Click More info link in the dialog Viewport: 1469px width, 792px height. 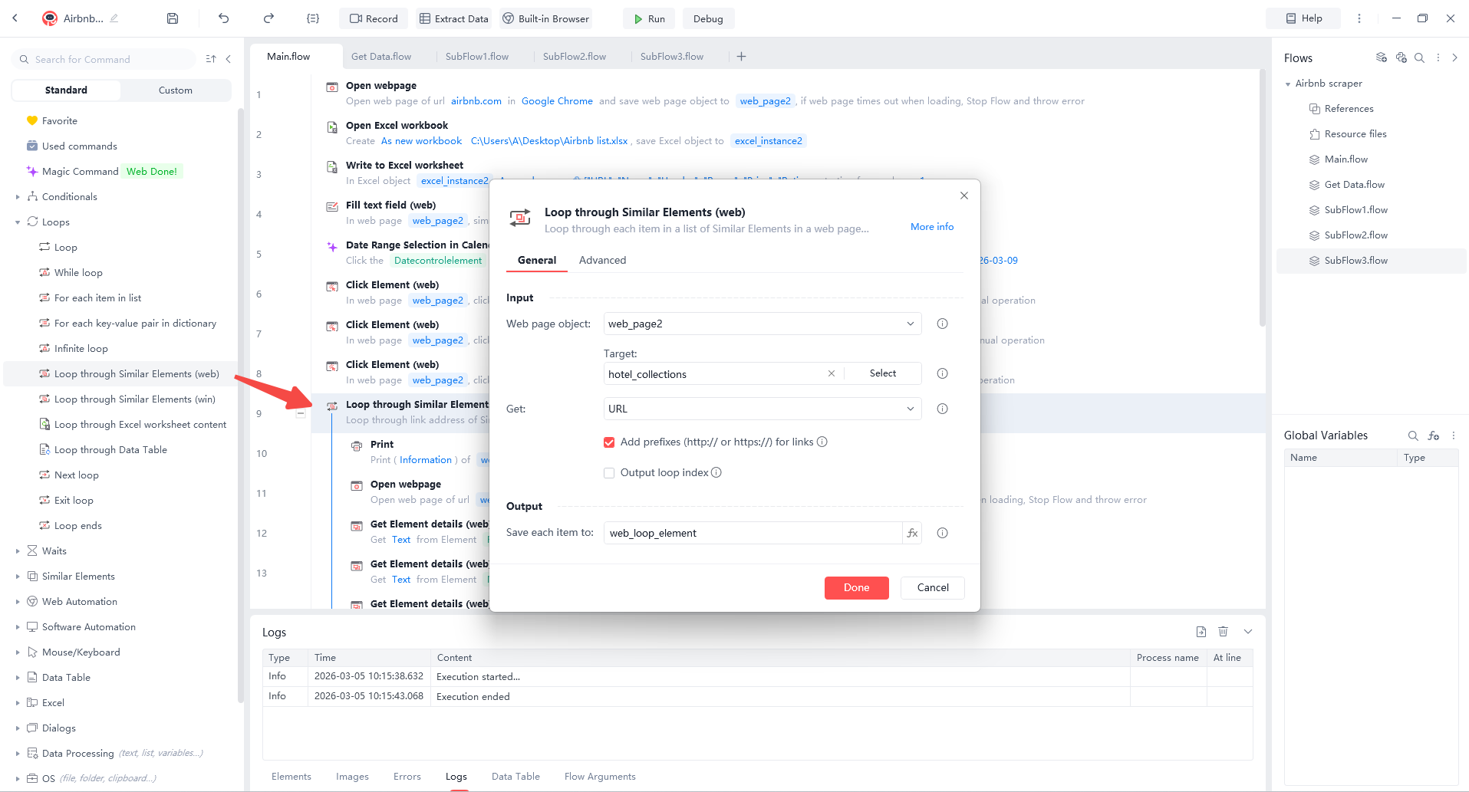[931, 226]
